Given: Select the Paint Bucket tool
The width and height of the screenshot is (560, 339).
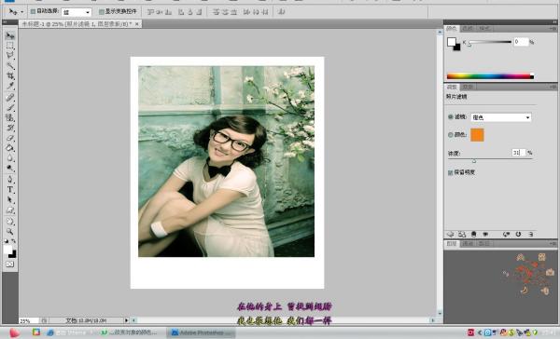Looking at the screenshot, I should 10,148.
